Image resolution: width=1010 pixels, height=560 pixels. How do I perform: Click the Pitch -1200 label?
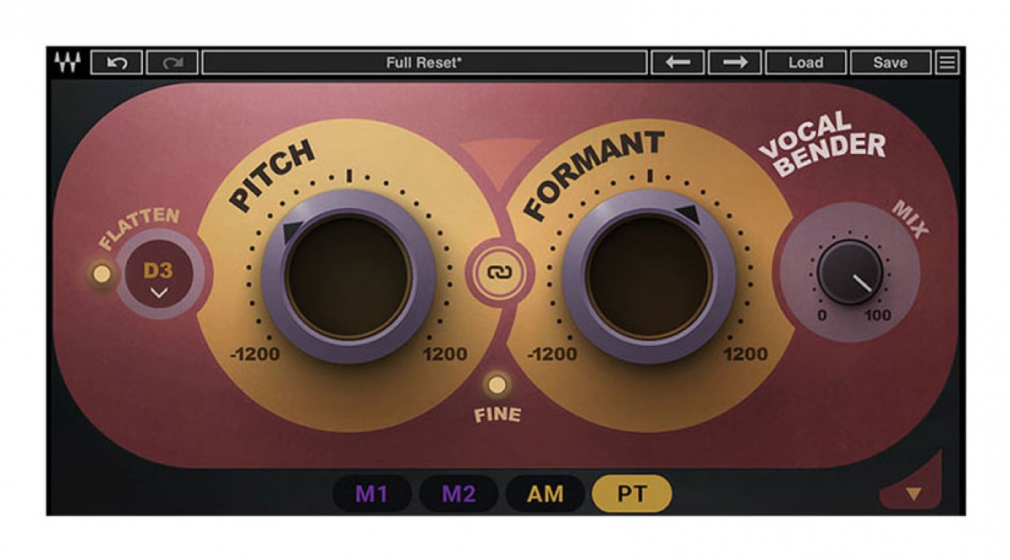coord(255,355)
